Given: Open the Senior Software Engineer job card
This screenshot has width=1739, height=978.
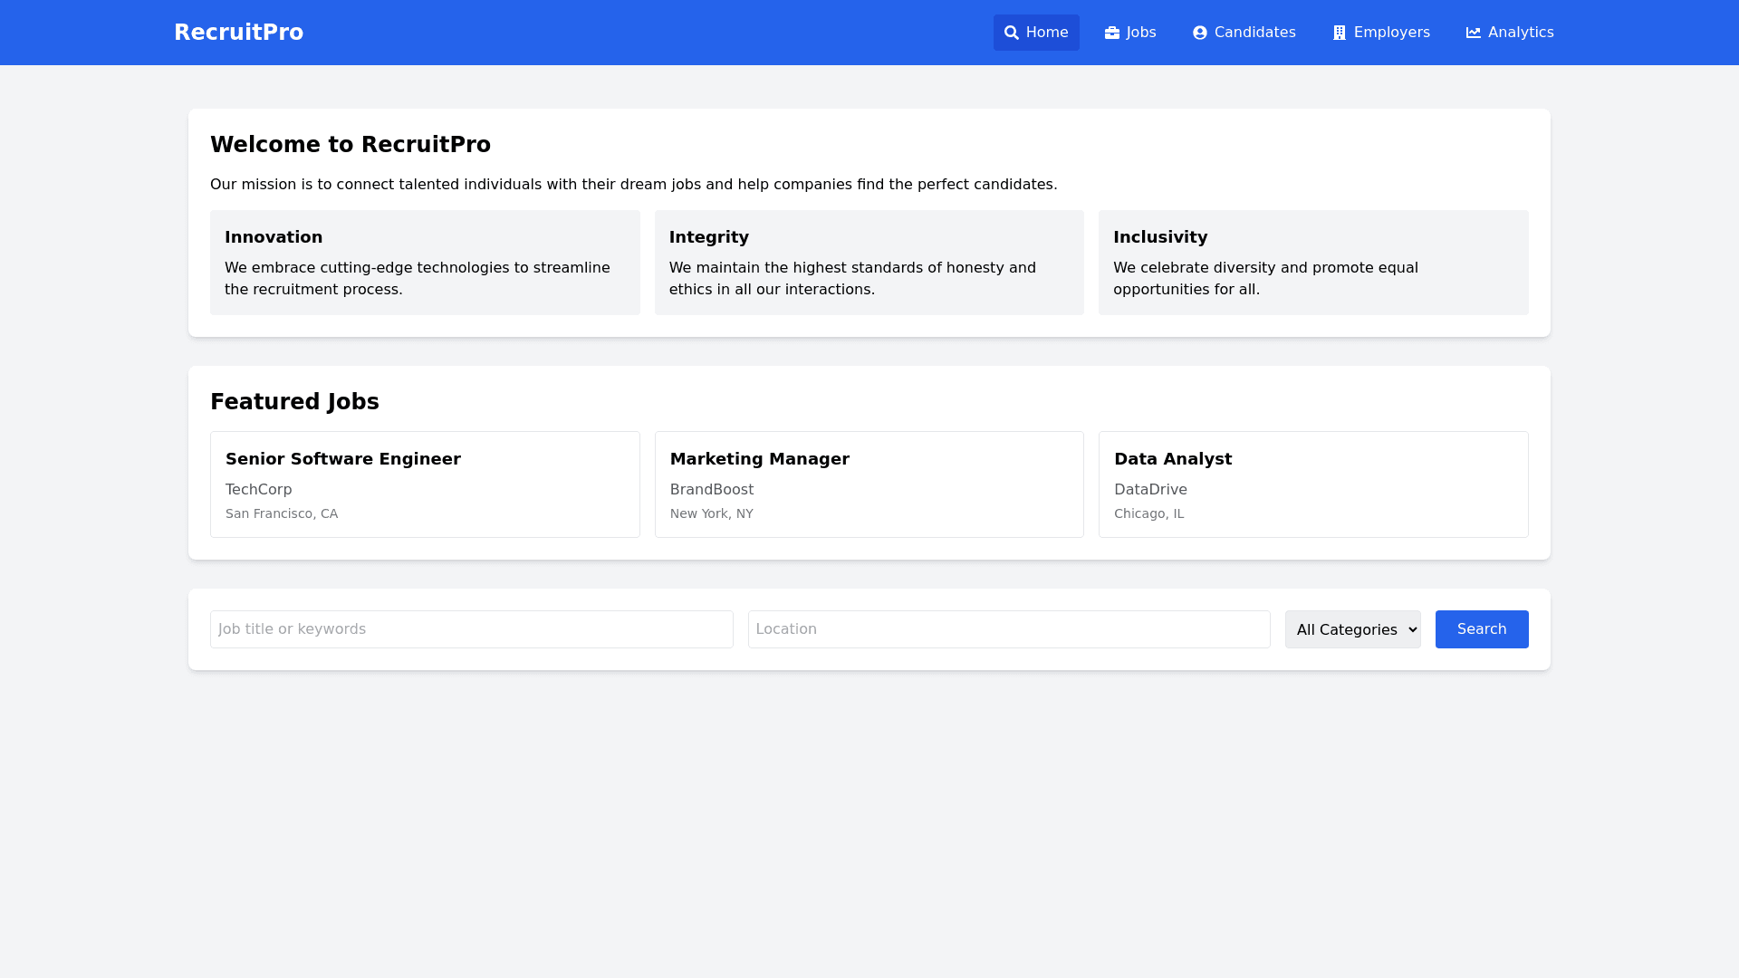Looking at the screenshot, I should pos(425,484).
